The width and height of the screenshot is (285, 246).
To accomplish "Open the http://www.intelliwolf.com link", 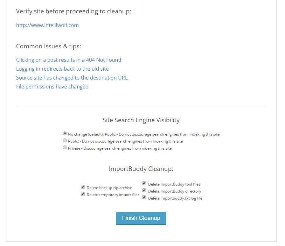I will (x=47, y=25).
